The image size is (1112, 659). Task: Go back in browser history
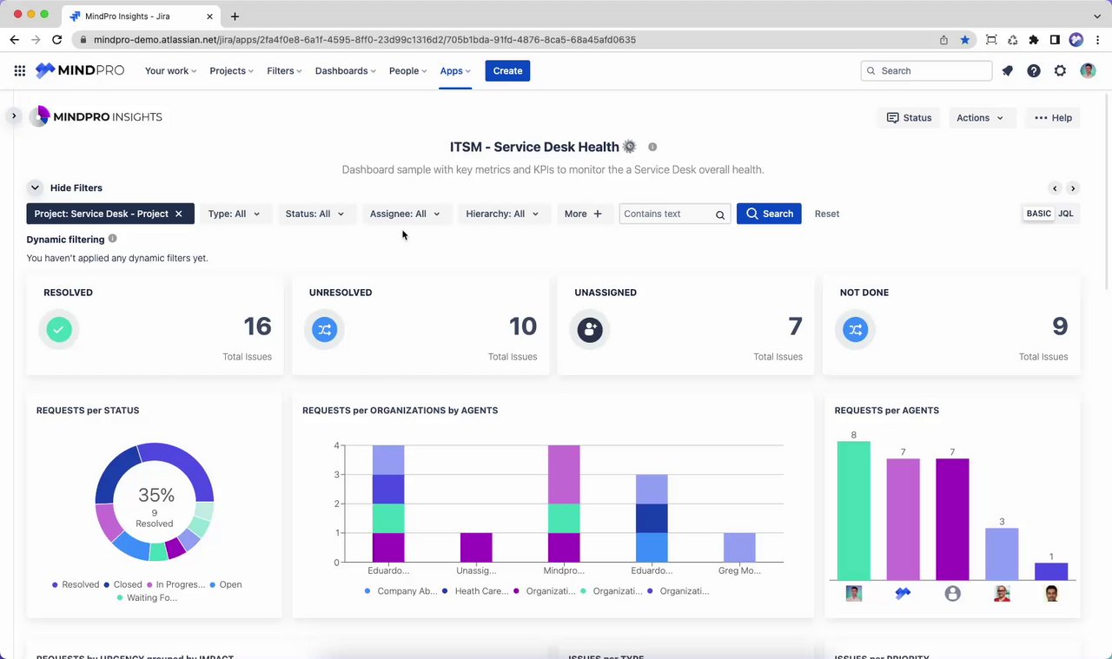pos(15,40)
